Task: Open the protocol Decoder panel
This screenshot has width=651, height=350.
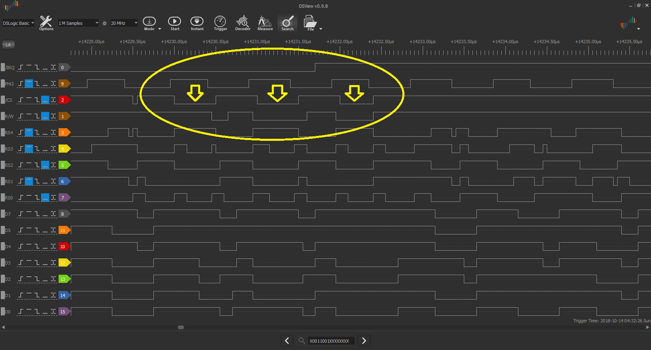Action: pyautogui.click(x=242, y=23)
